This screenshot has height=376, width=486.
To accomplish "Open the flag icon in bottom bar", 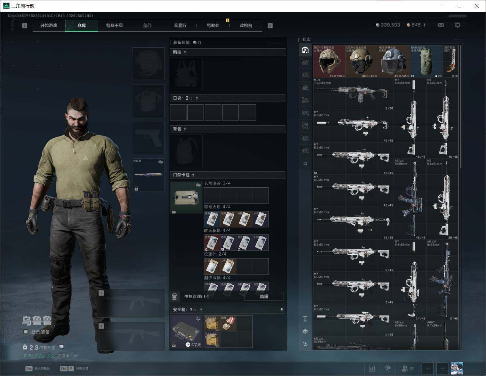I will 388,368.
